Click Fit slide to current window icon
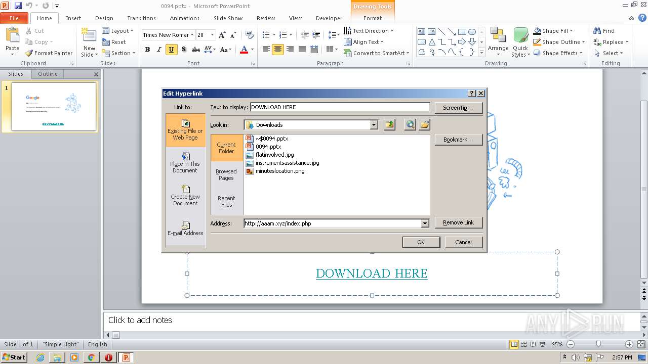Image resolution: width=648 pixels, height=364 pixels. (x=641, y=344)
